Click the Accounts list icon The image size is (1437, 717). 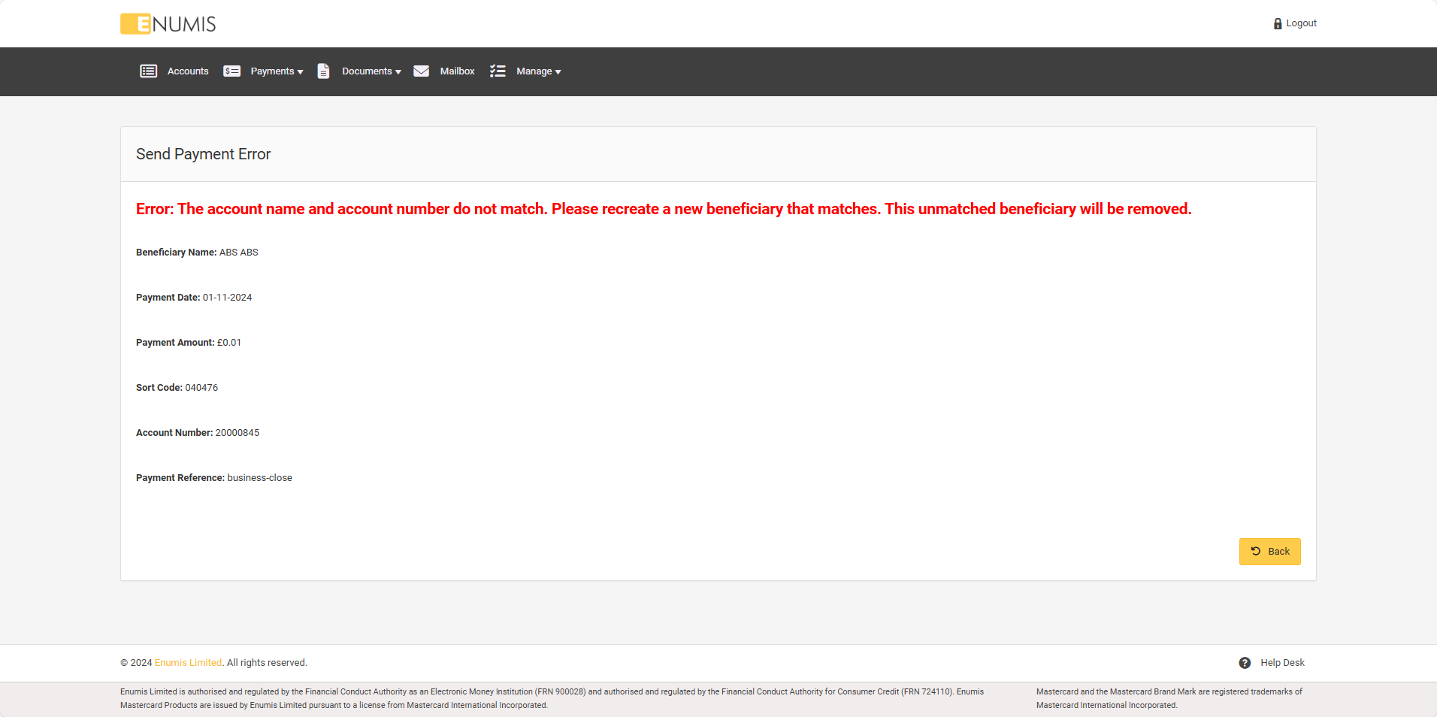[149, 71]
